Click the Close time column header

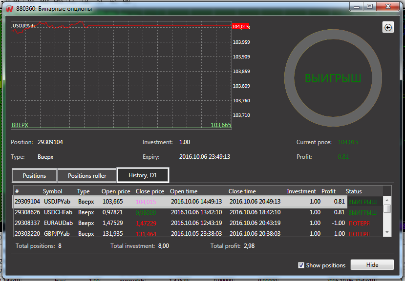coord(242,191)
